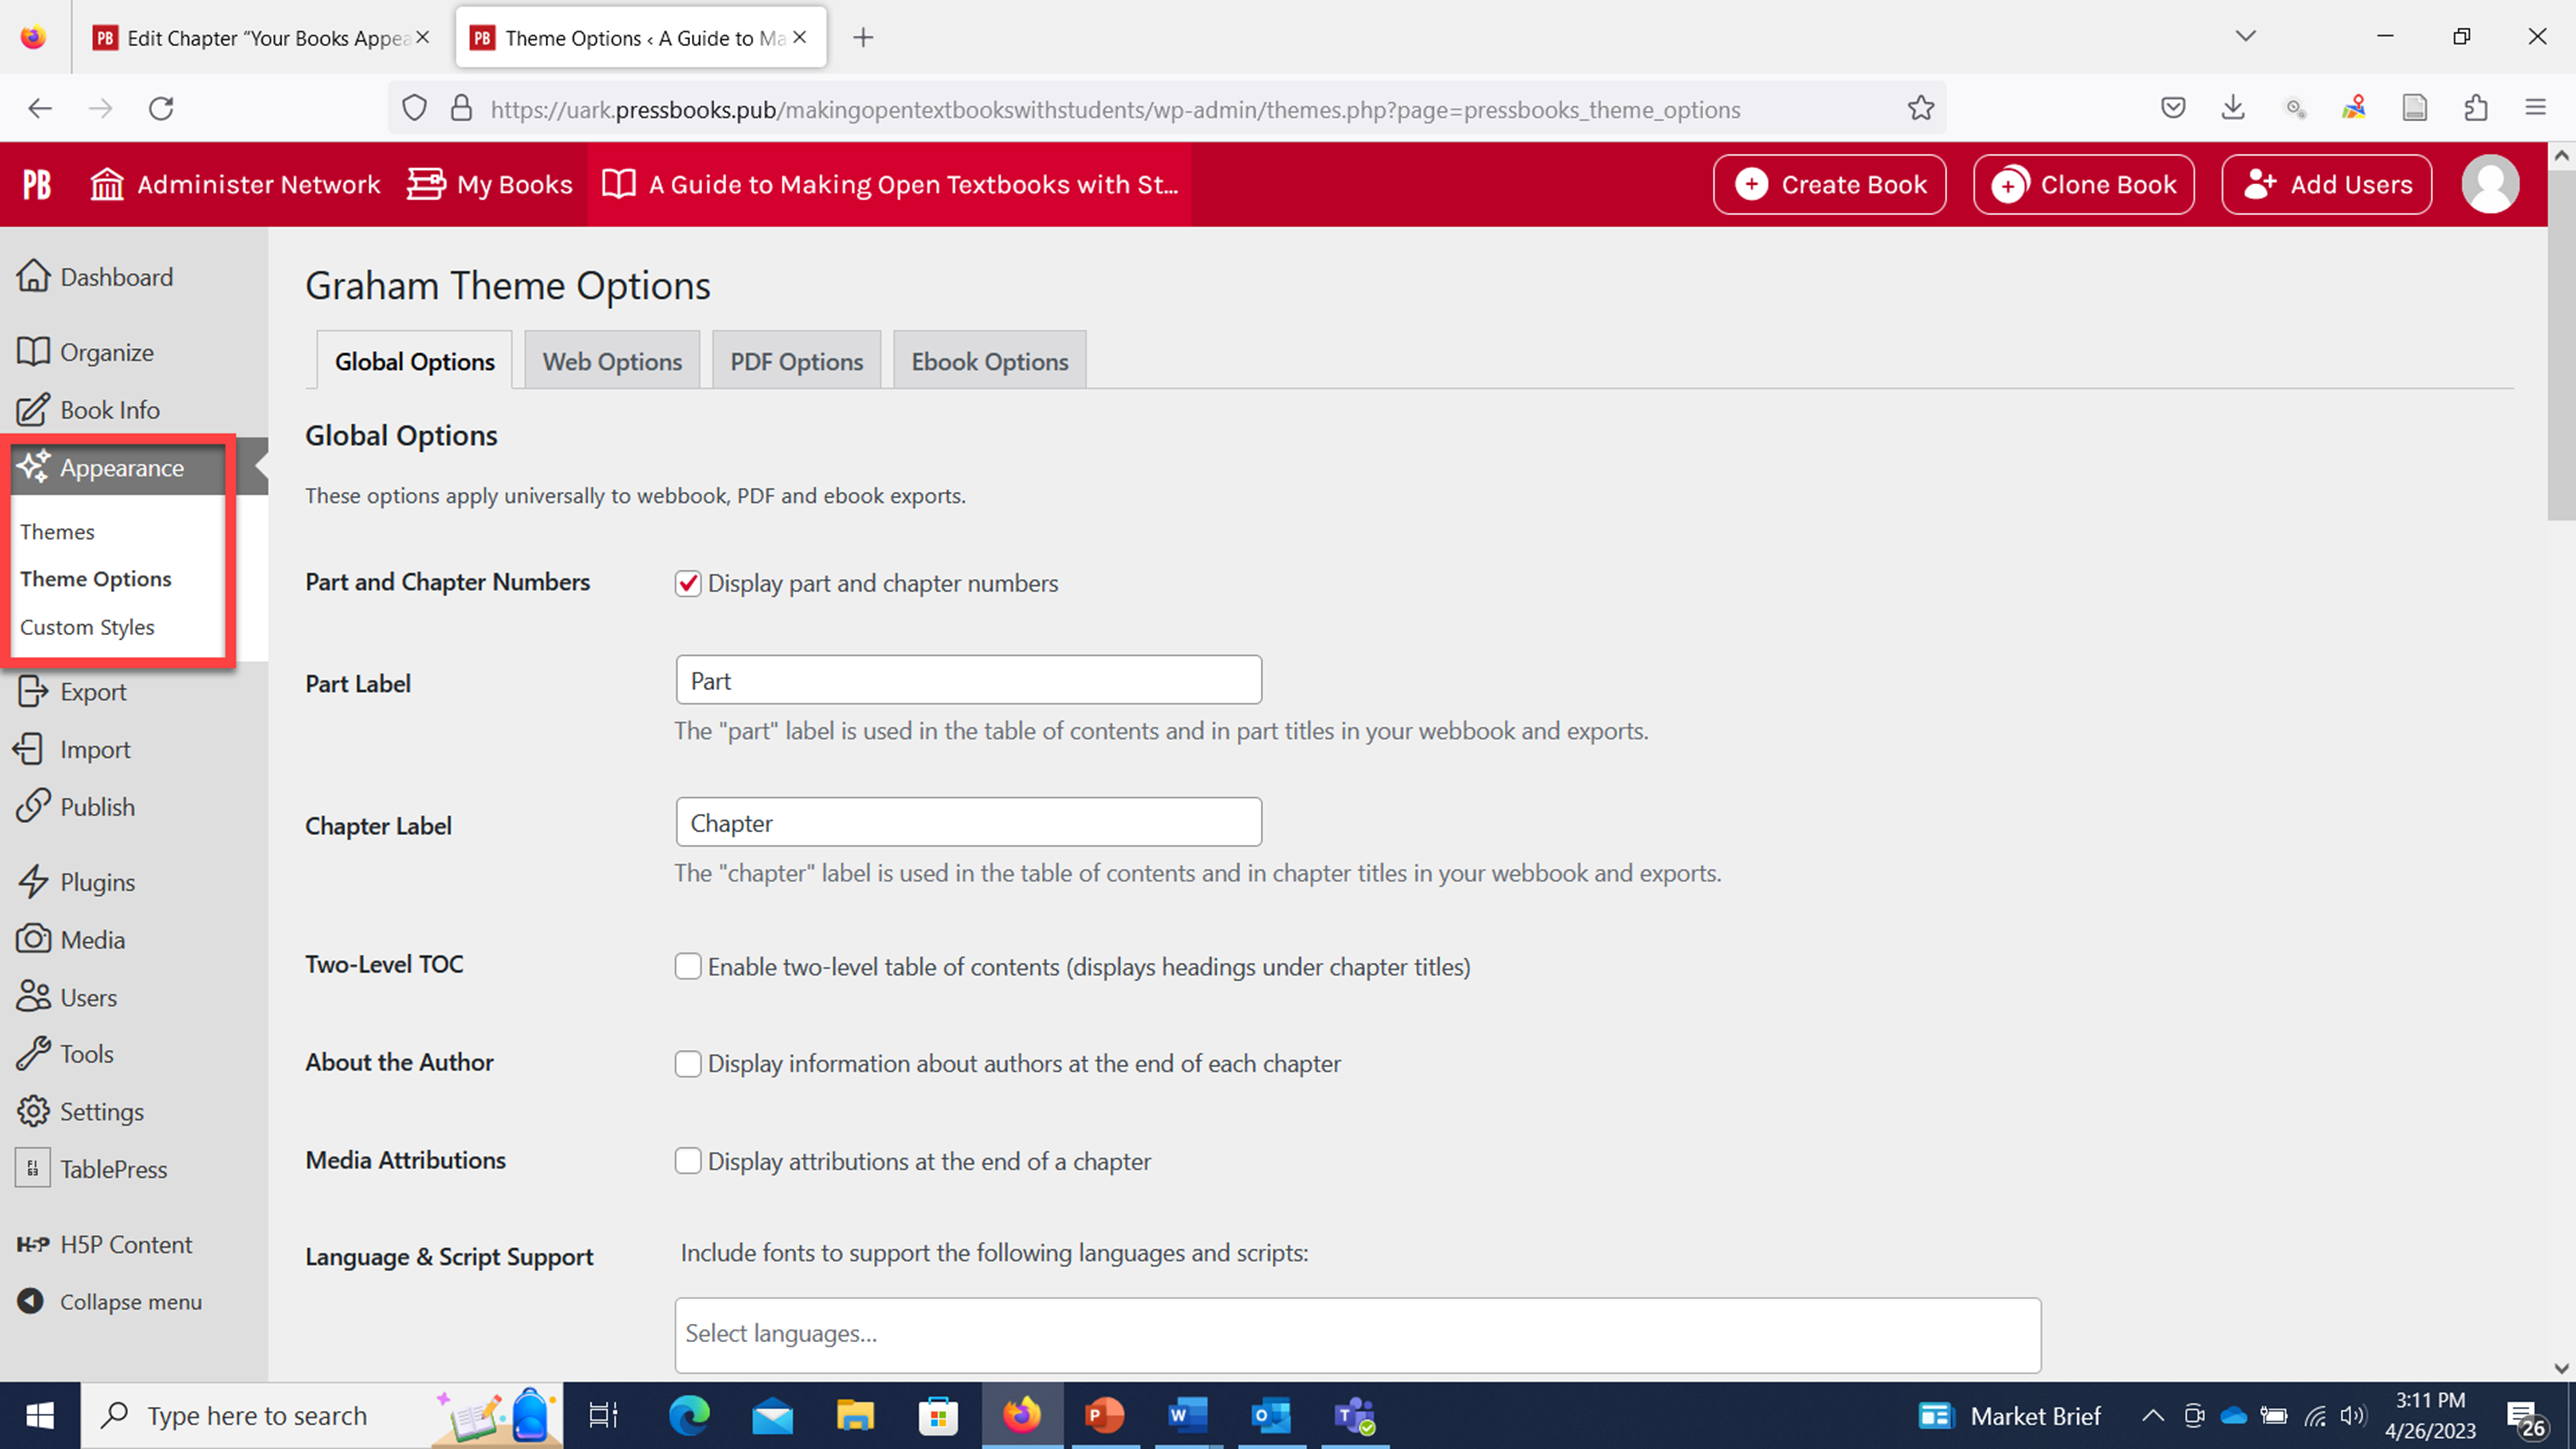Switch to Web Options tab
This screenshot has height=1449, width=2576.
(612, 361)
